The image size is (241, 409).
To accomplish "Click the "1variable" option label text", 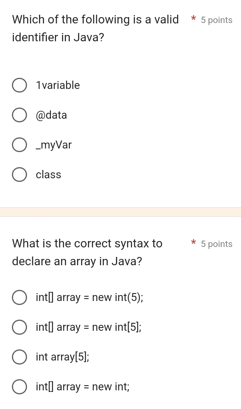I will pyautogui.click(x=58, y=85).
